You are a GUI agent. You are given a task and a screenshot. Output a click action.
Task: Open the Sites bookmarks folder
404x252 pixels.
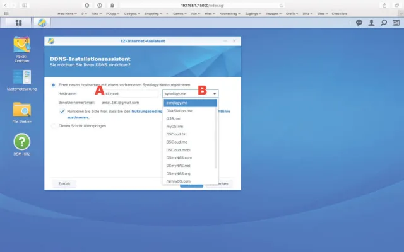[x=323, y=14]
